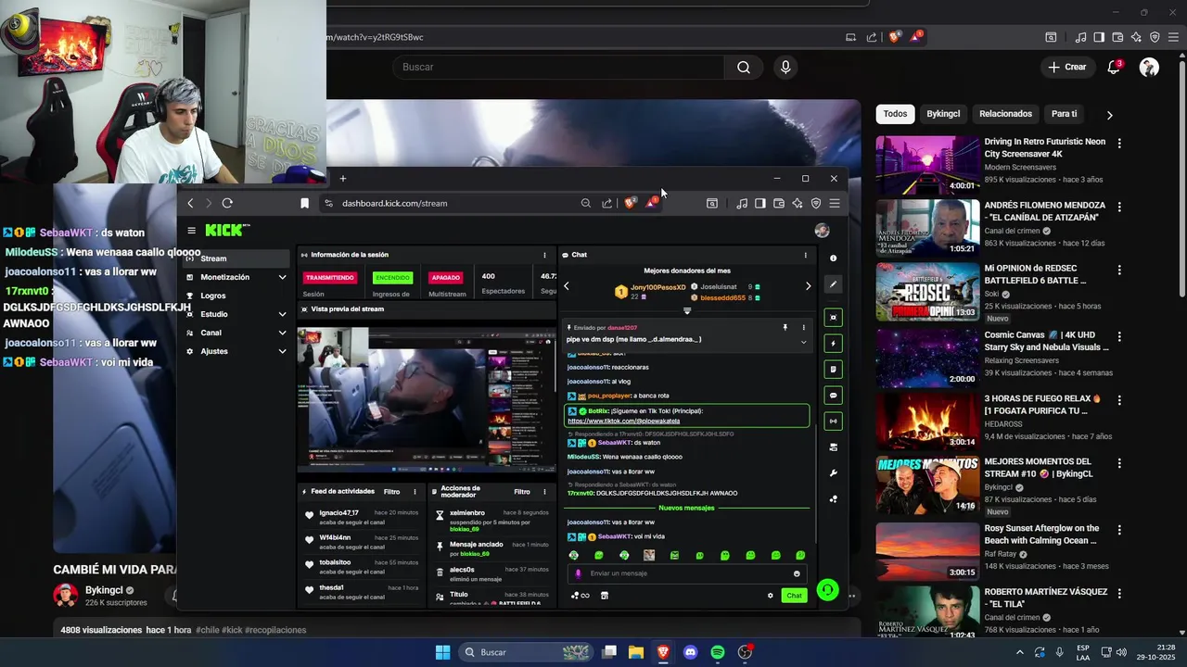Open the Kick profile avatar menu
Image resolution: width=1187 pixels, height=667 pixels.
(x=822, y=231)
